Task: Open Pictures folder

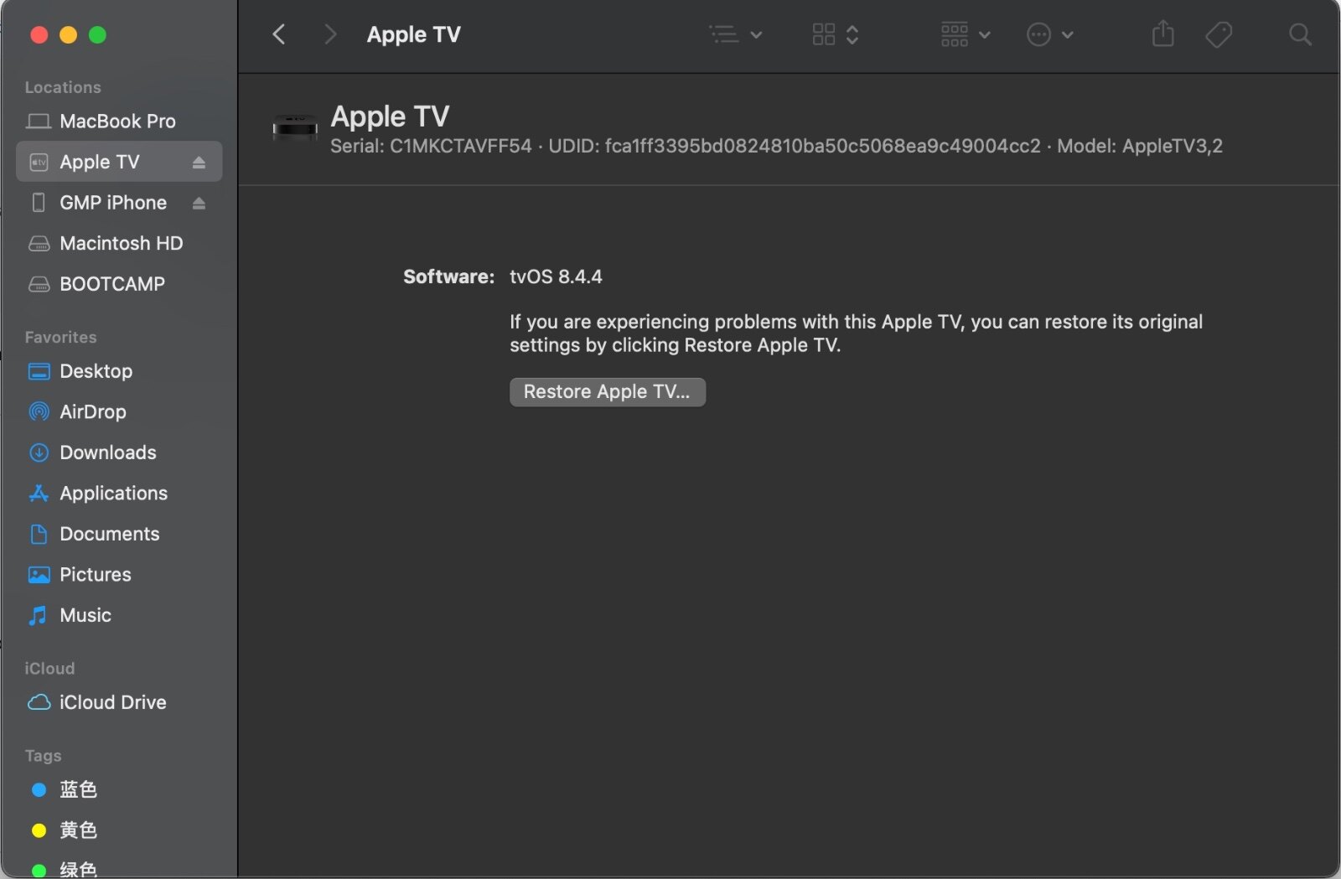Action: pos(119,575)
